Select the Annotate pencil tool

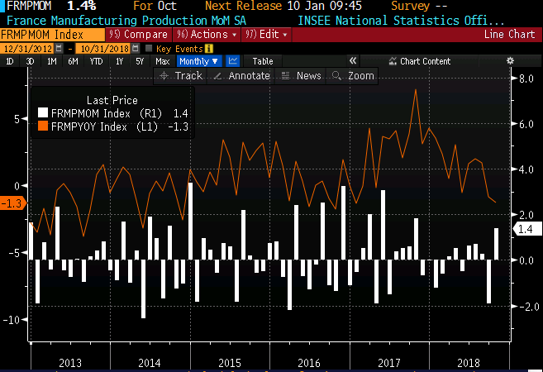point(241,75)
